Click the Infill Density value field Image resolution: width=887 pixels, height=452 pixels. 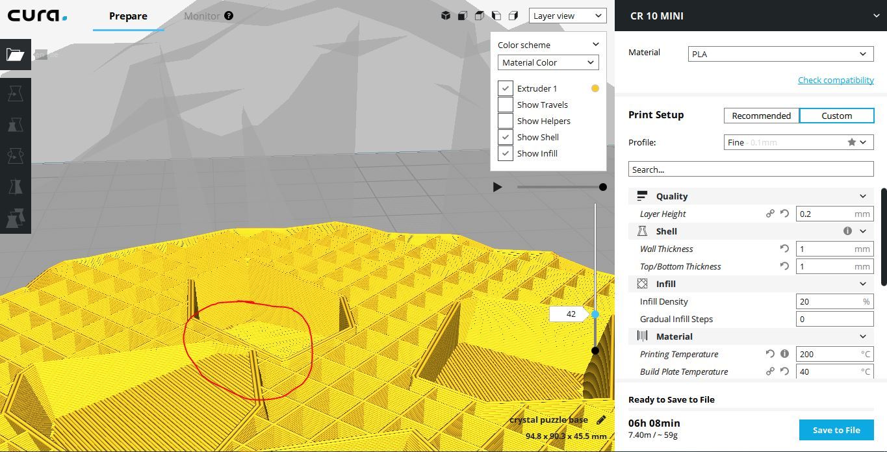pyautogui.click(x=834, y=301)
